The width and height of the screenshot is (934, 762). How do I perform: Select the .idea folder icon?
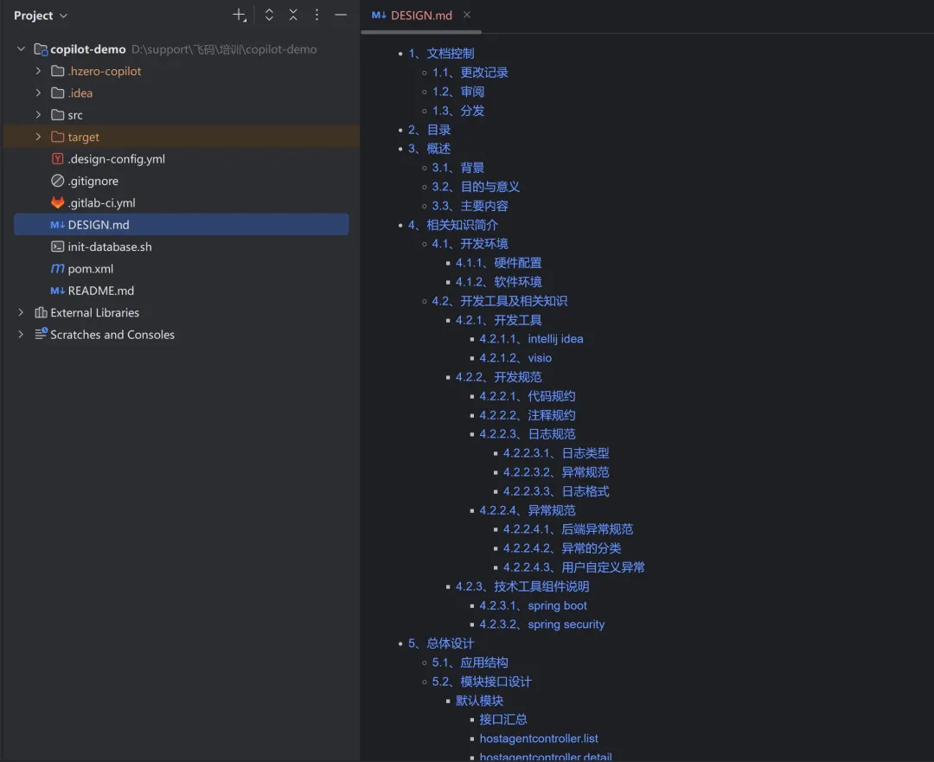click(x=58, y=93)
